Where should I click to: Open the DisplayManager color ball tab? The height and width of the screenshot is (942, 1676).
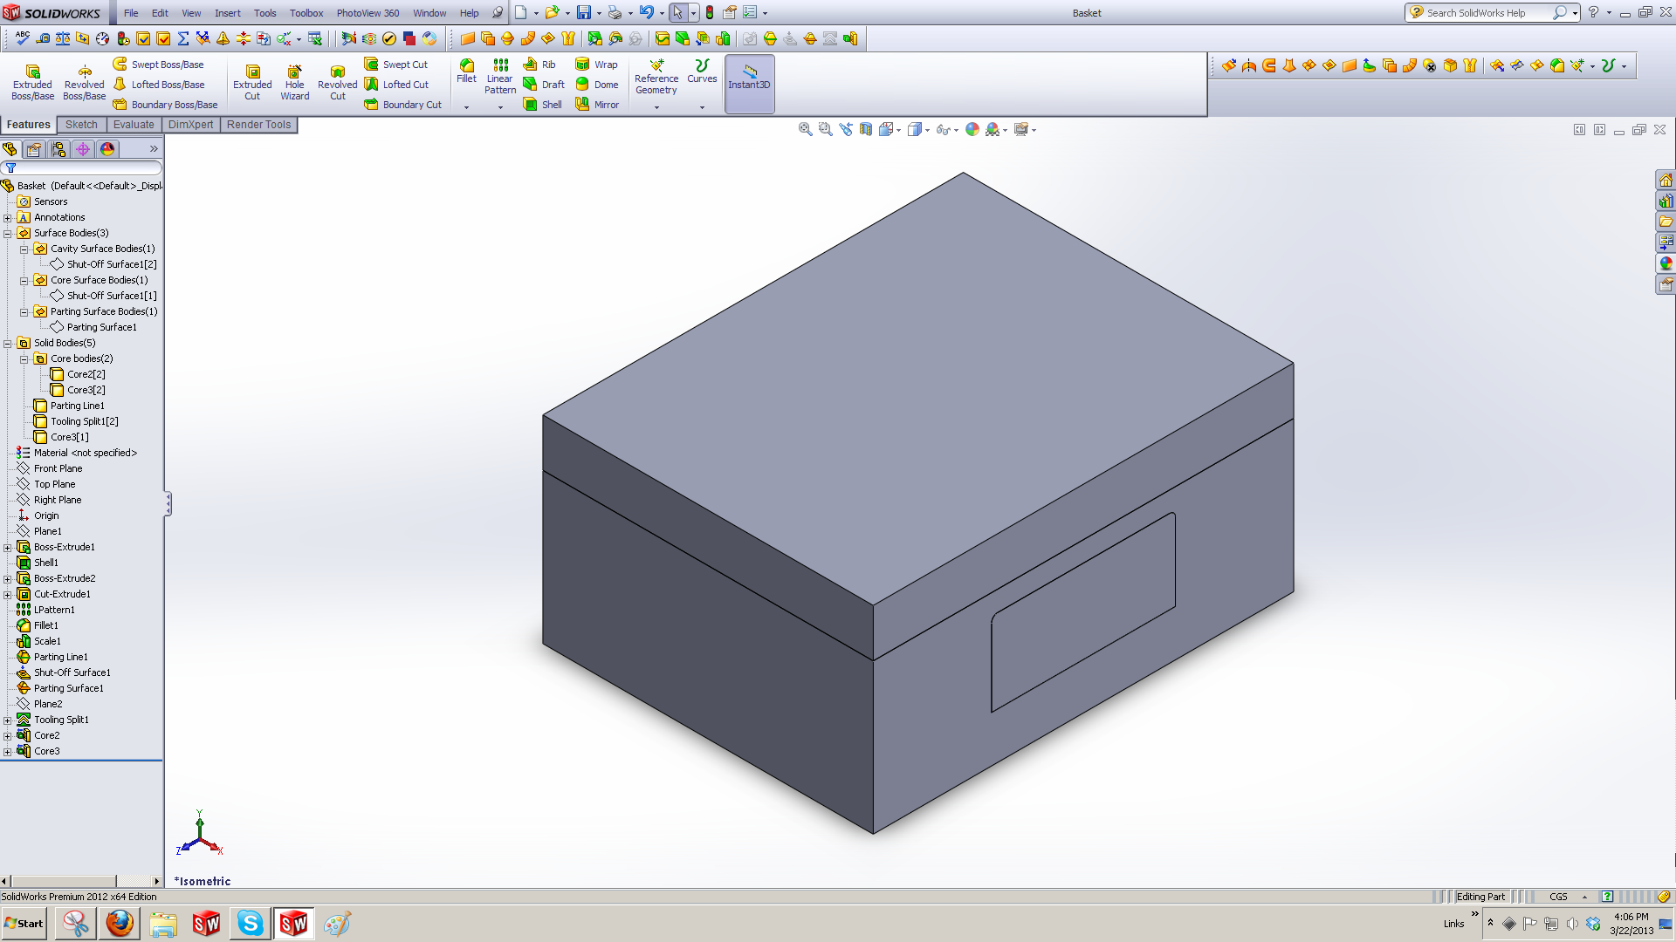pos(107,149)
